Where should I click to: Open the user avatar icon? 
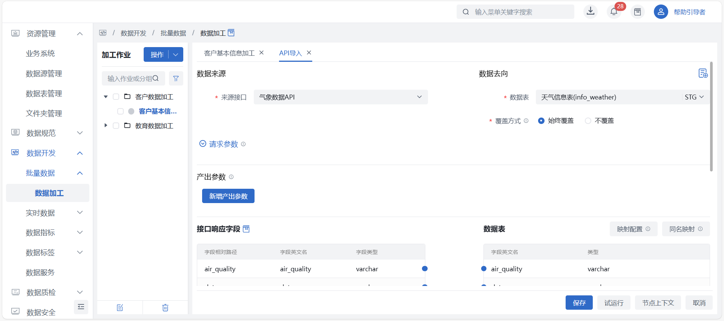tap(661, 12)
